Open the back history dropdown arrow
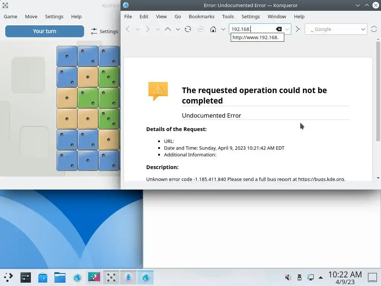 tap(138, 29)
